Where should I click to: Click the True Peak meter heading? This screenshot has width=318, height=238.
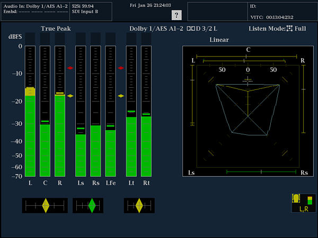[56, 29]
